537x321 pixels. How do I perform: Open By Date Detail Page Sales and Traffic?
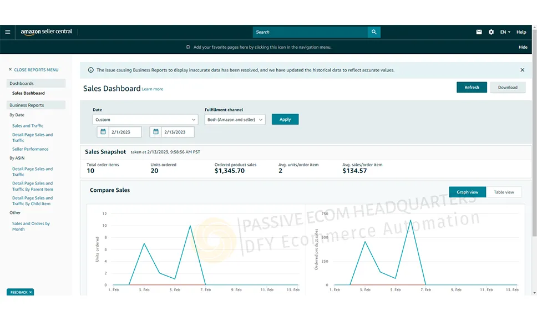[33, 137]
